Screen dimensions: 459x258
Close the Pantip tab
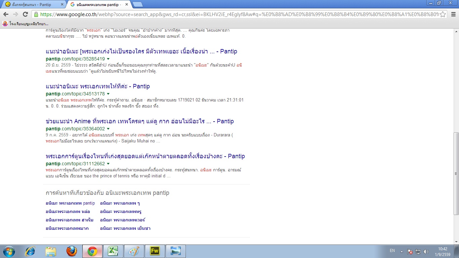pyautogui.click(x=62, y=5)
